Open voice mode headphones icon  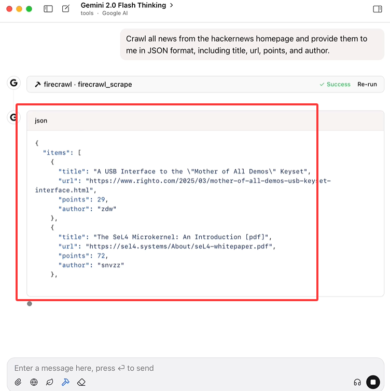(x=357, y=382)
